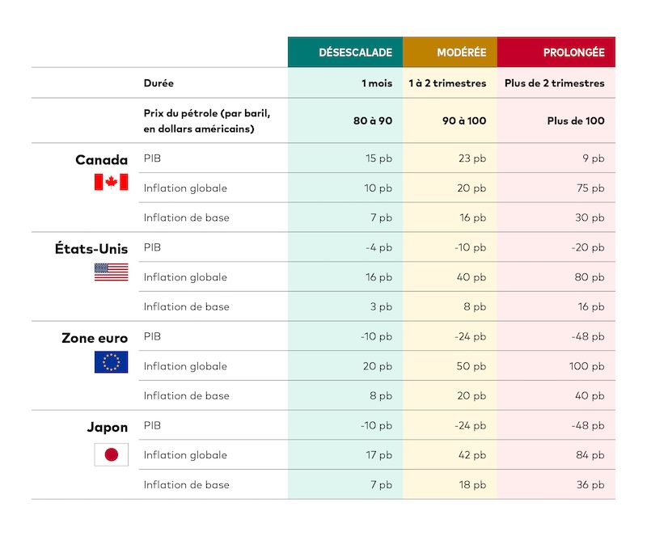This screenshot has height=536, width=647.
Task: Click the '100 pb' Zone euro inflation value
Action: [x=586, y=366]
